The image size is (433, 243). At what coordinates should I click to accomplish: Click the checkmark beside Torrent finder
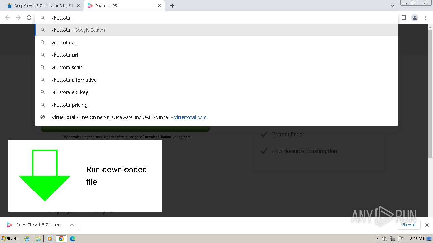[x=264, y=134]
